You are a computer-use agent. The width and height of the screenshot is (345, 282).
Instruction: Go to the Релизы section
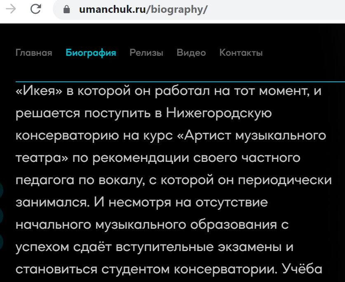click(146, 53)
